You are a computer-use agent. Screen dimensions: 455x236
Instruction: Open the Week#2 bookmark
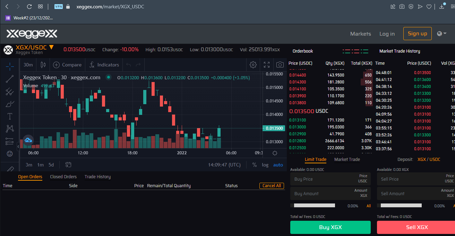click(x=29, y=18)
